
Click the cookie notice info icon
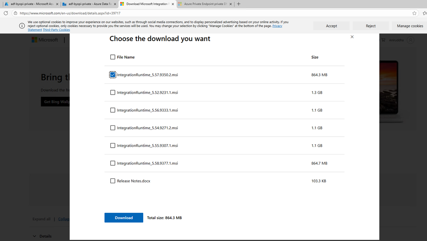tap(22, 26)
